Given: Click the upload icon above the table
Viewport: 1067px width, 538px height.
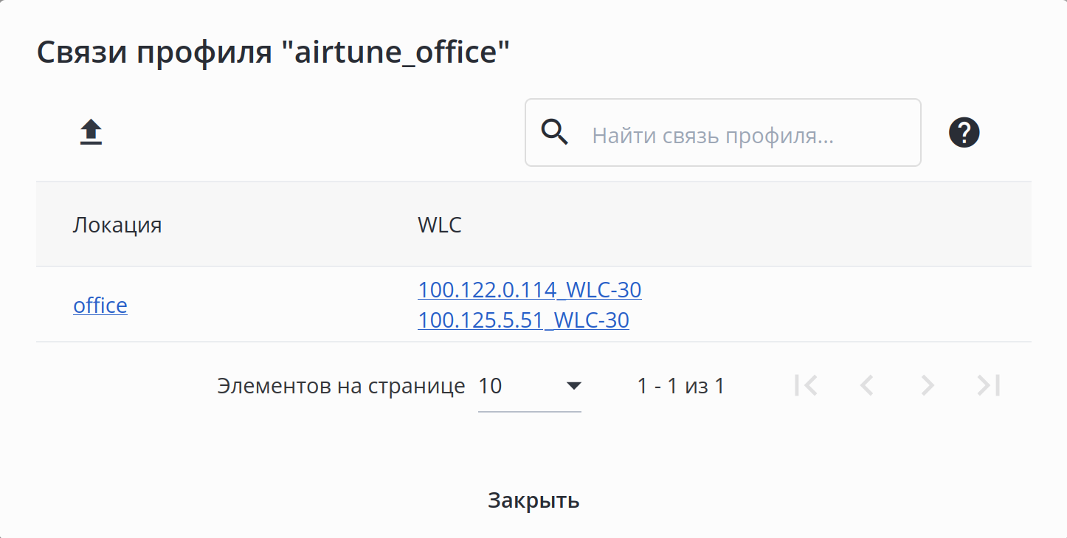Looking at the screenshot, I should coord(91,134).
